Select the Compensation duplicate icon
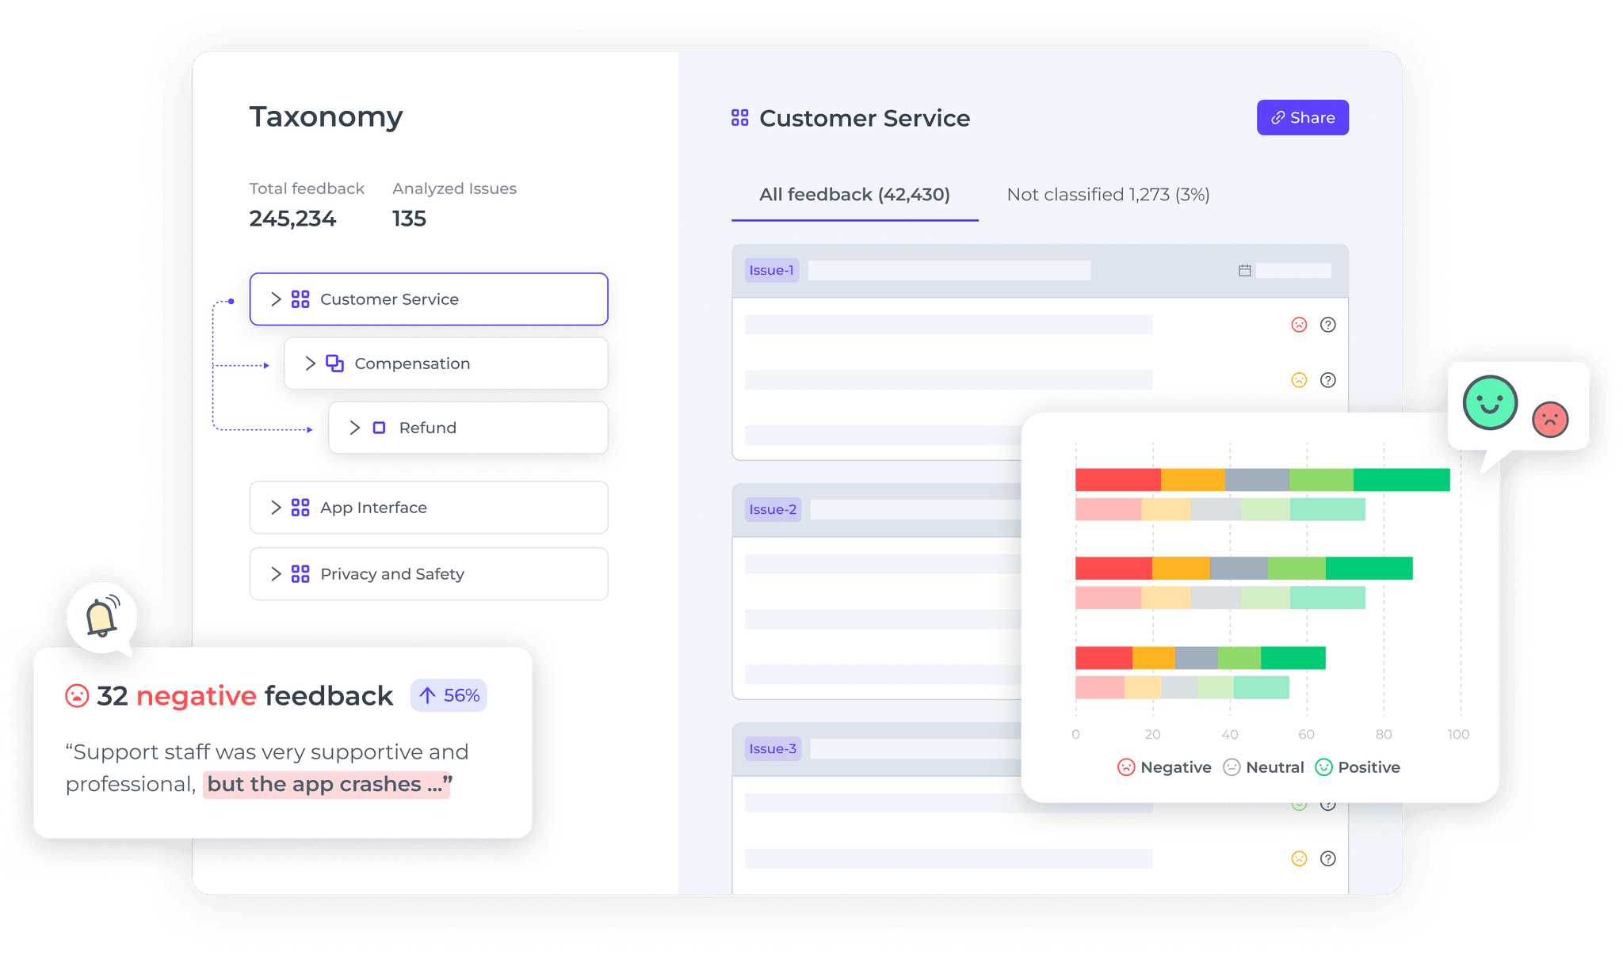The height and width of the screenshot is (955, 1623). [334, 363]
